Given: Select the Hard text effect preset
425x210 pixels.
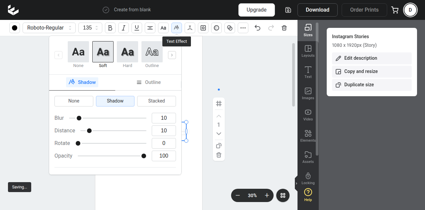Looking at the screenshot, I should click(x=127, y=54).
